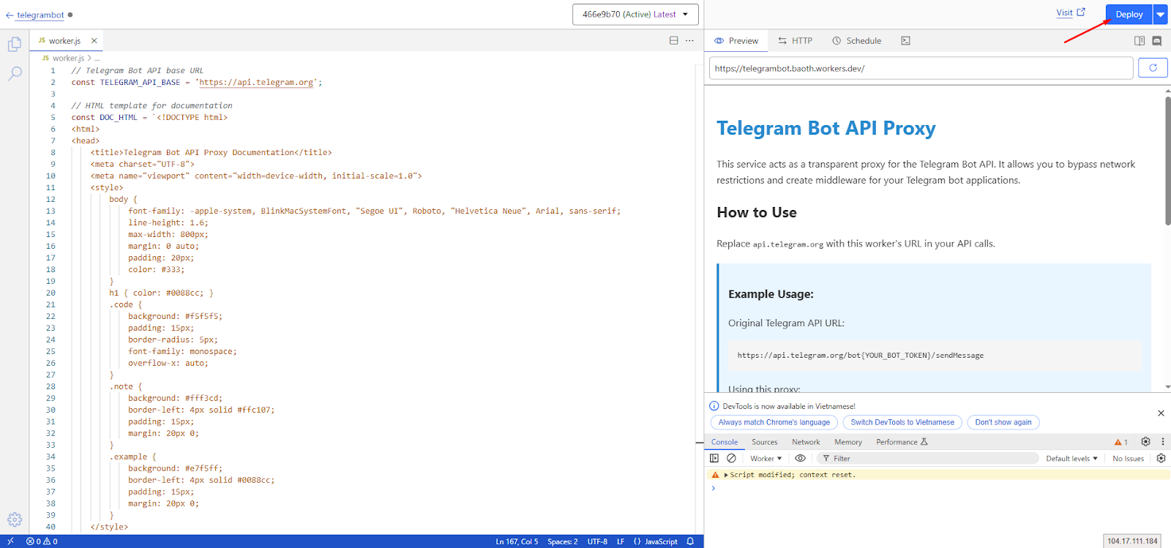
Task: Click Switch DevTools to Vietnamese
Action: coord(902,422)
